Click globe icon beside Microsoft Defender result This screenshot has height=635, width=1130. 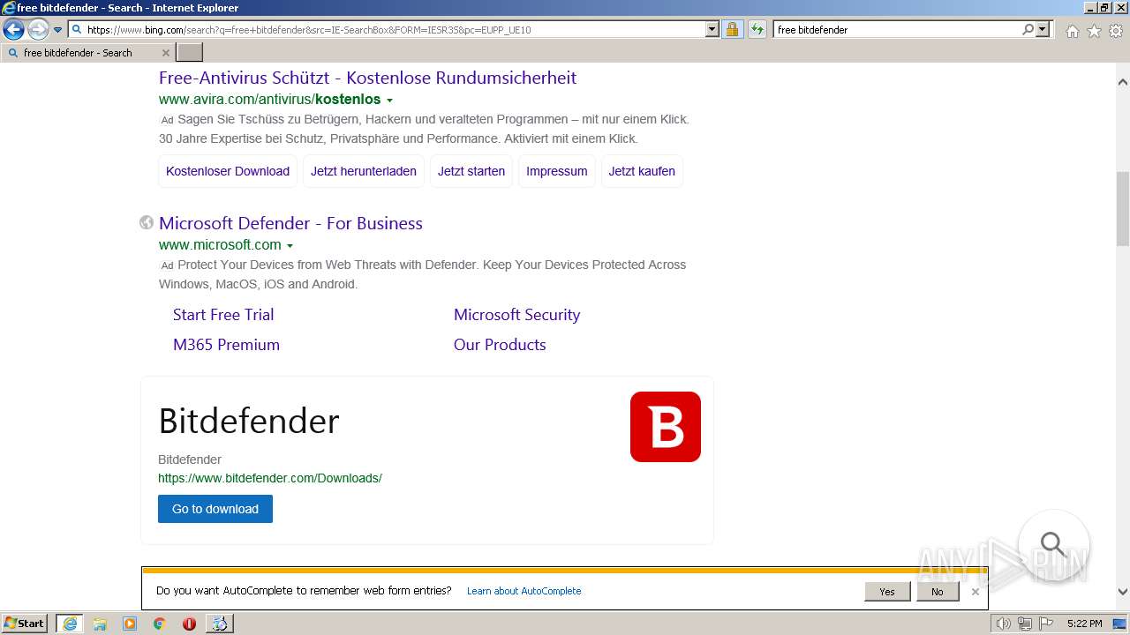coord(147,222)
